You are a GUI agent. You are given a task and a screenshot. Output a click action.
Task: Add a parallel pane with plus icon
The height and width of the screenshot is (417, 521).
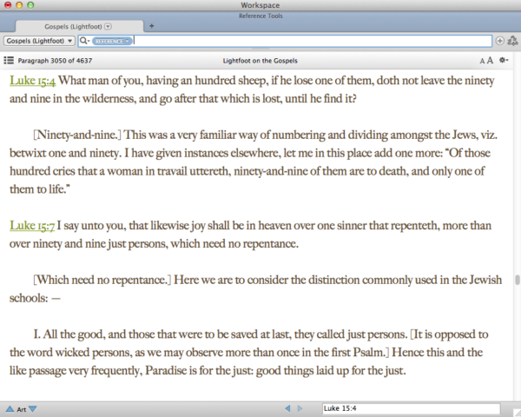coord(499,41)
